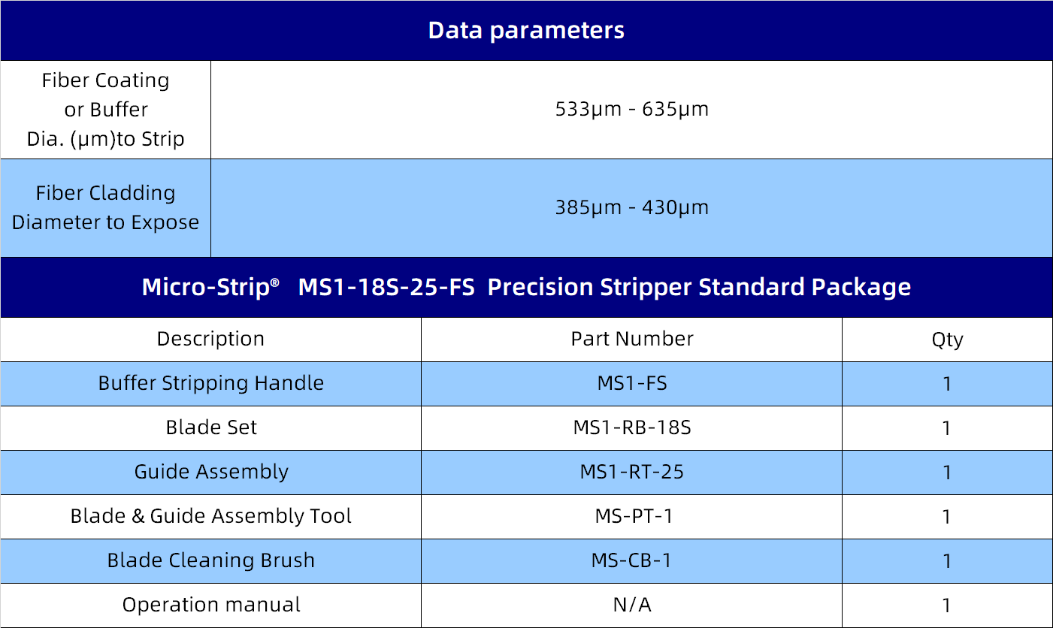Click part number MS1-FS
Viewport: 1053px width, 628px height.
click(631, 384)
